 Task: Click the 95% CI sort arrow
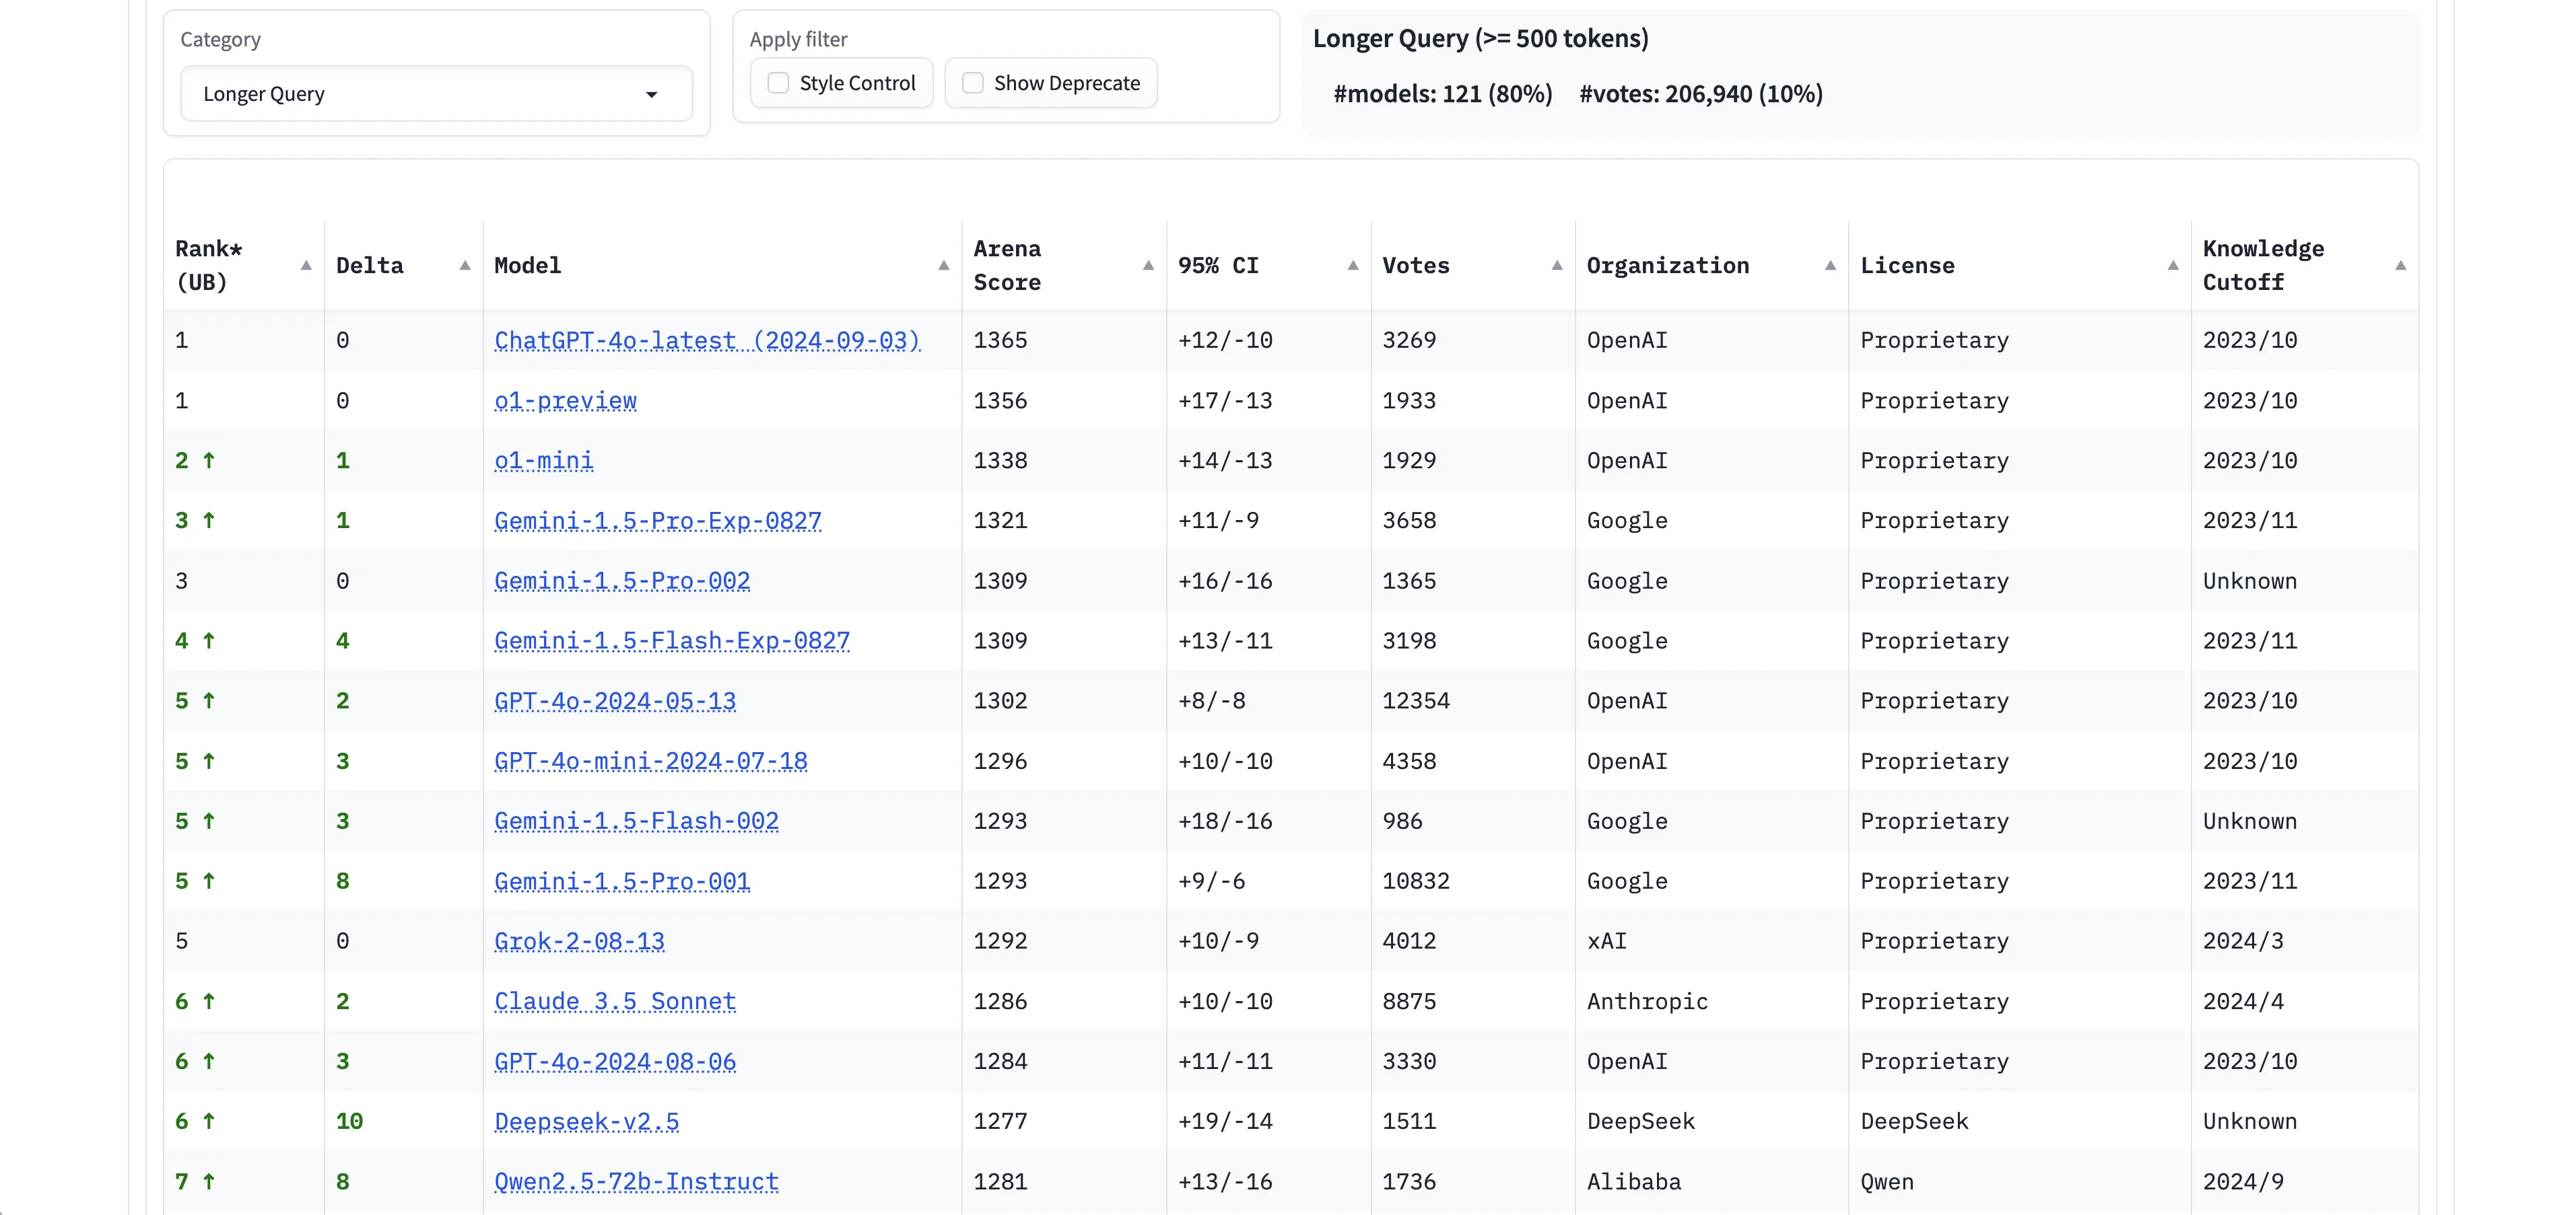[1353, 266]
